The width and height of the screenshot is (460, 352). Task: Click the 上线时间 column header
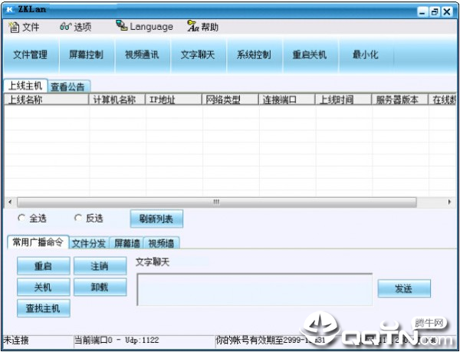pos(343,100)
